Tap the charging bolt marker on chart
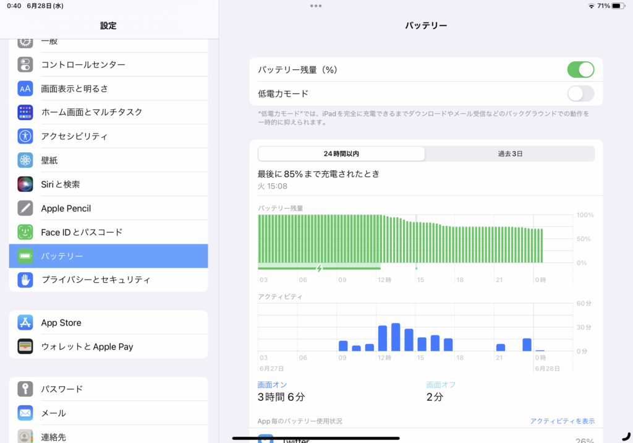The width and height of the screenshot is (633, 443). pos(320,268)
